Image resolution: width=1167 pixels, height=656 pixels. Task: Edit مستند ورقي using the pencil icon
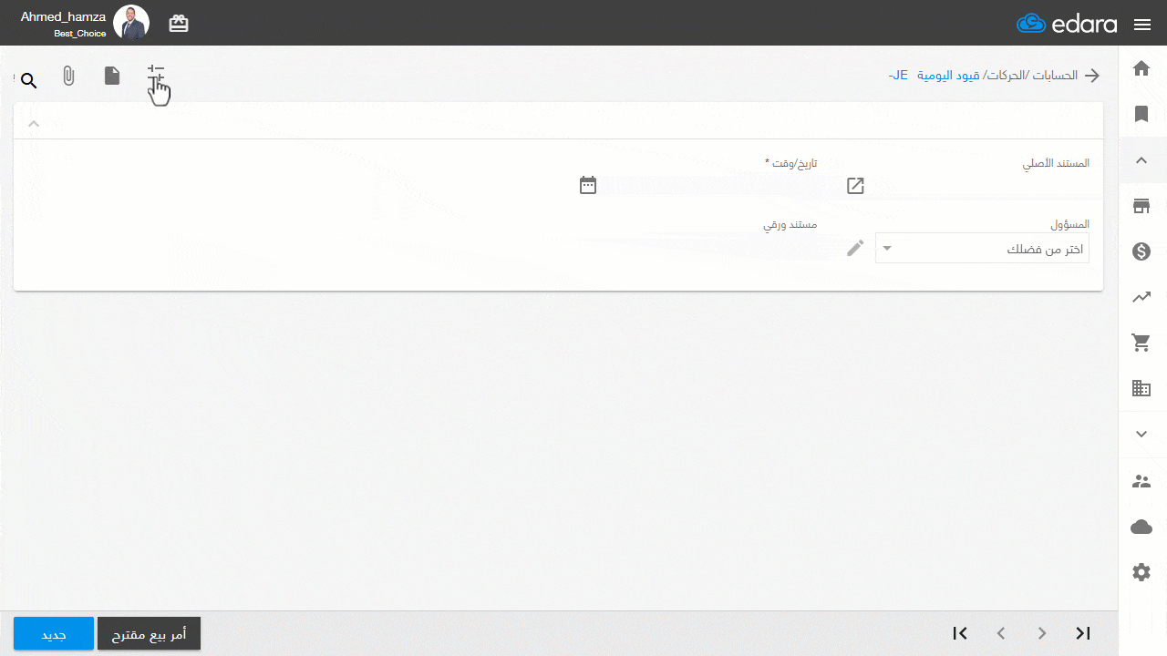point(855,247)
